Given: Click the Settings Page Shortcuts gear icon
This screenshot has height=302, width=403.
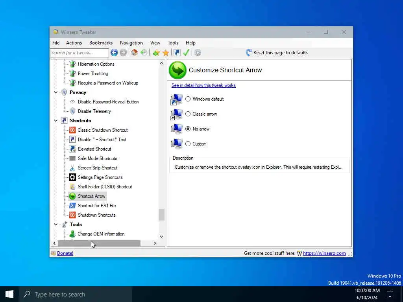Looking at the screenshot, I should tap(72, 177).
